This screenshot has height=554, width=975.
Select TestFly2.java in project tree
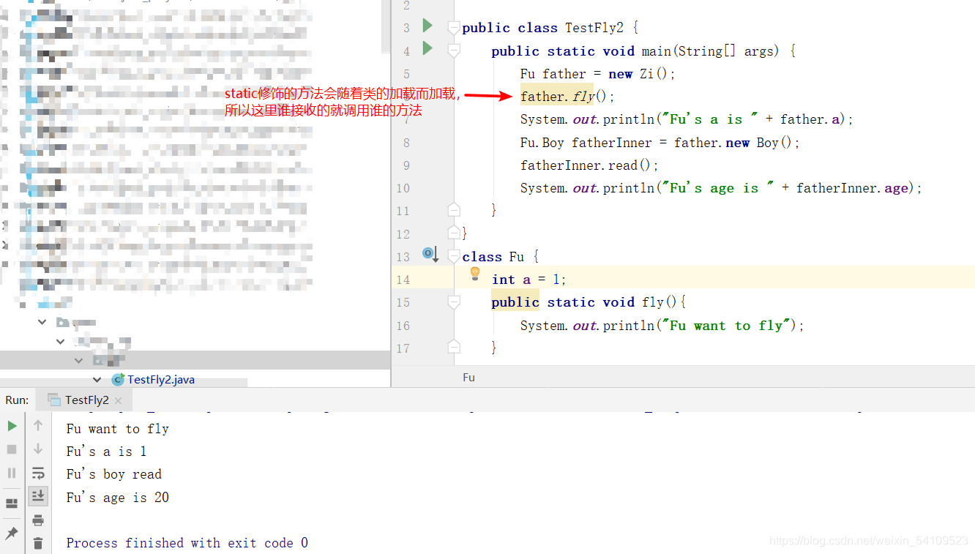tap(161, 380)
